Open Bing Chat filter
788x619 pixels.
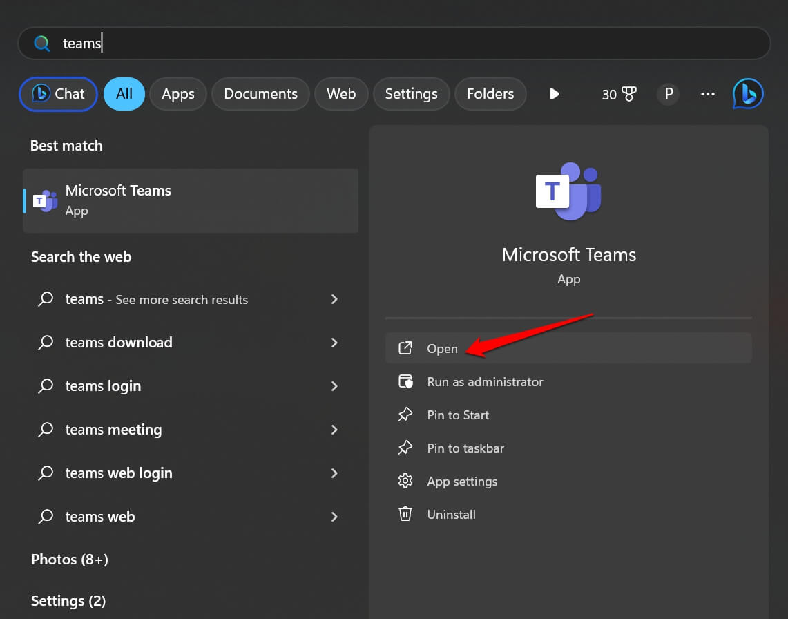pyautogui.click(x=58, y=94)
